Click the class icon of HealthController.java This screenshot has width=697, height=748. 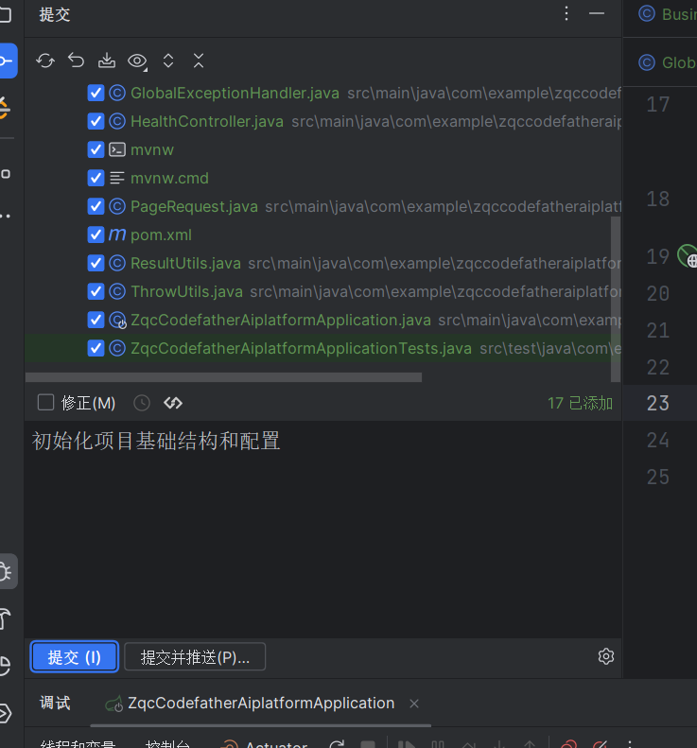tap(117, 121)
